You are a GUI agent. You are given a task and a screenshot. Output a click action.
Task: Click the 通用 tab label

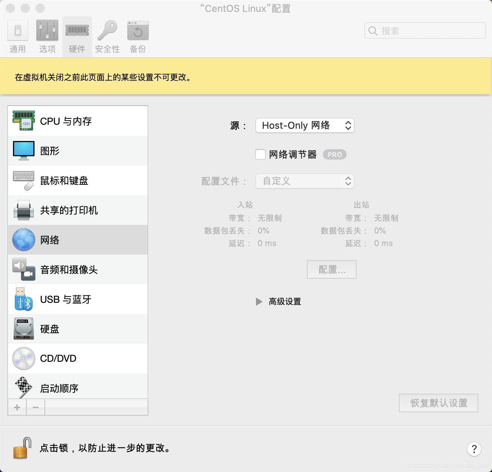pyautogui.click(x=18, y=49)
